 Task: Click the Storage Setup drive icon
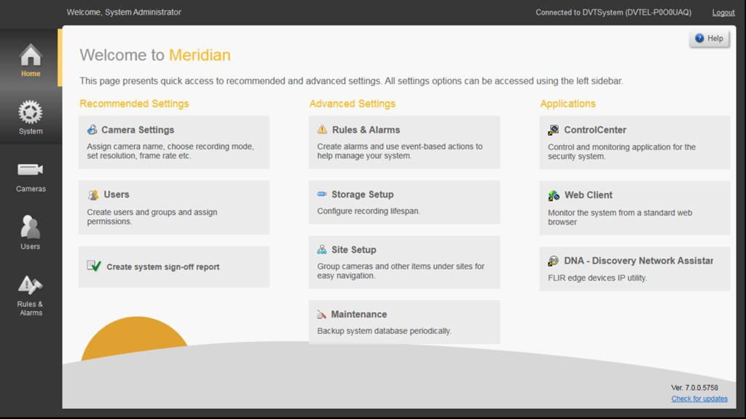pyautogui.click(x=322, y=194)
